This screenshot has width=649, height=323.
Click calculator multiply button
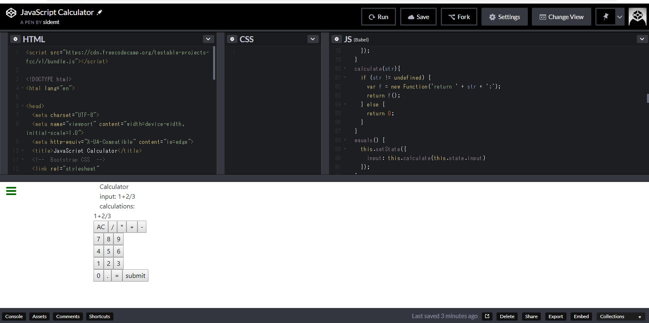[x=122, y=227]
